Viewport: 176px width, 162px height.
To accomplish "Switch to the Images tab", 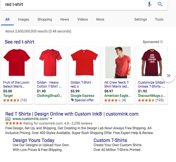I will tap(23, 19).
